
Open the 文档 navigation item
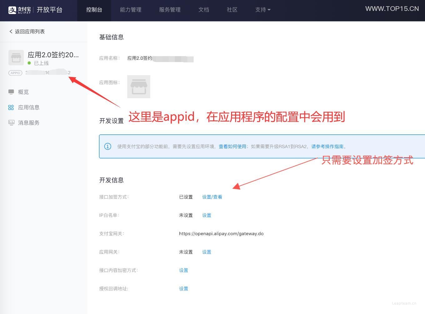point(204,10)
